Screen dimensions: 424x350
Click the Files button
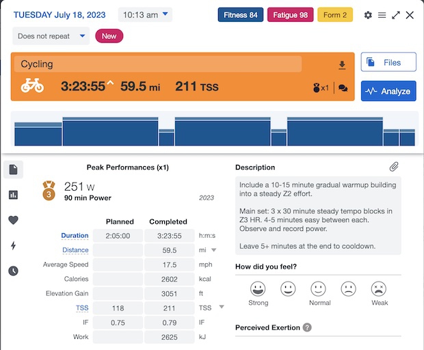pos(388,62)
